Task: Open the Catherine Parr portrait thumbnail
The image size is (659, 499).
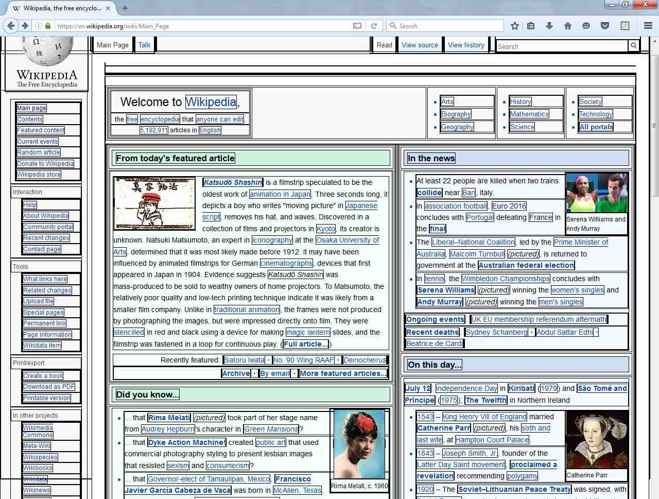Action: (x=597, y=439)
